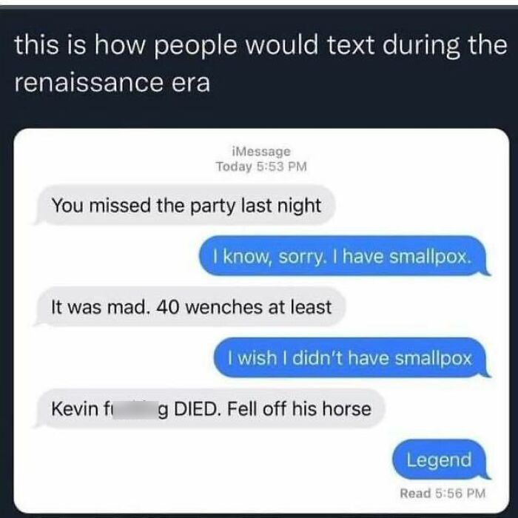
Task: Click the iMessage header label
Action: pyautogui.click(x=261, y=151)
